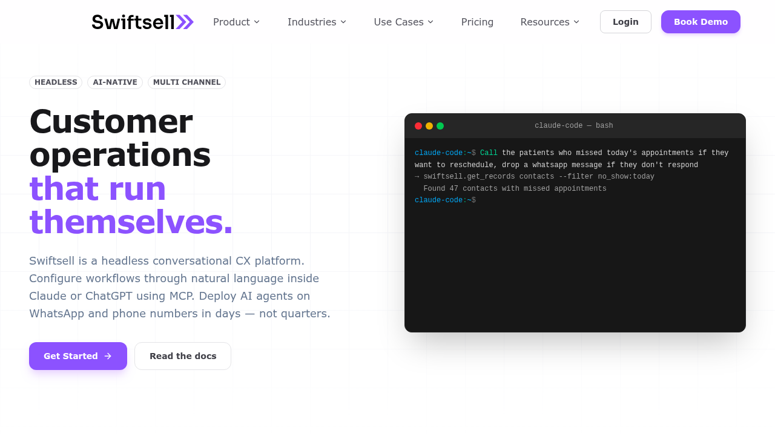Screen dimensions: 775x436
Task: Click the terminal title 'claude-code — bash'
Action: pyautogui.click(x=574, y=126)
